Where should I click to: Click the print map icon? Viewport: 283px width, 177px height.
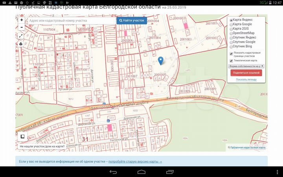(21, 44)
